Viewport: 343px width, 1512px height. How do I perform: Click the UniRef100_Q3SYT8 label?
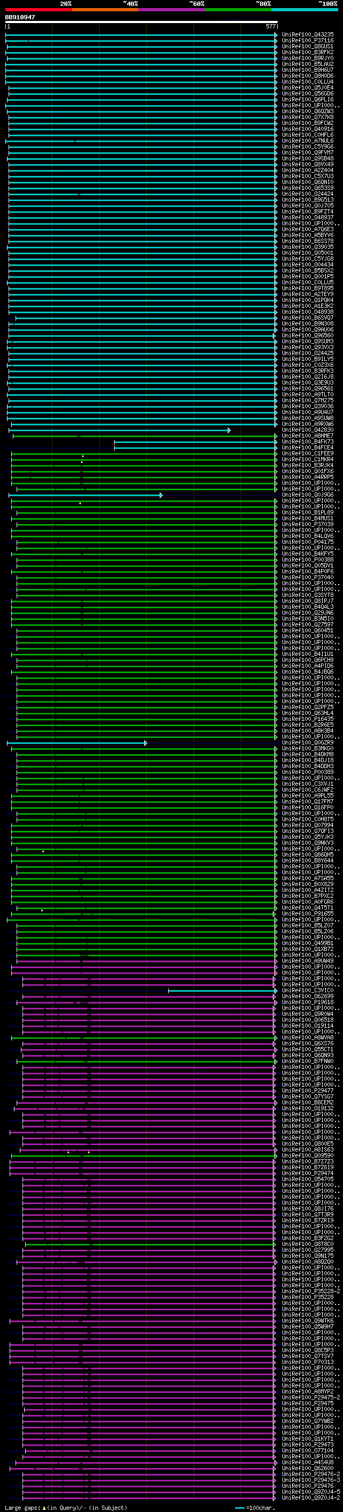[308, 595]
